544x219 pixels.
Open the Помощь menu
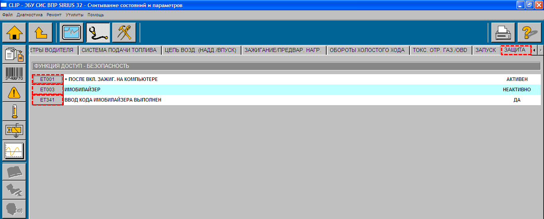(x=96, y=15)
